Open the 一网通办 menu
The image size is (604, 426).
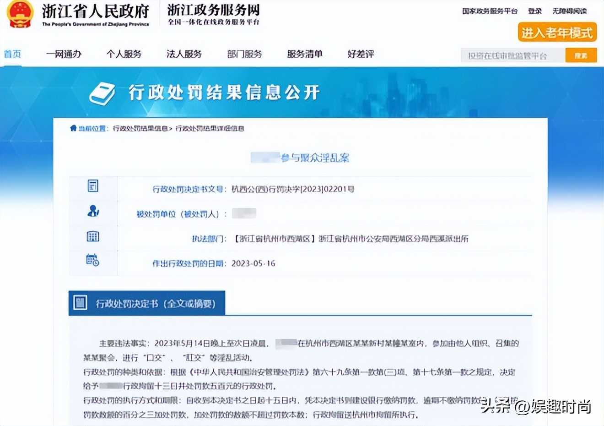click(x=64, y=54)
